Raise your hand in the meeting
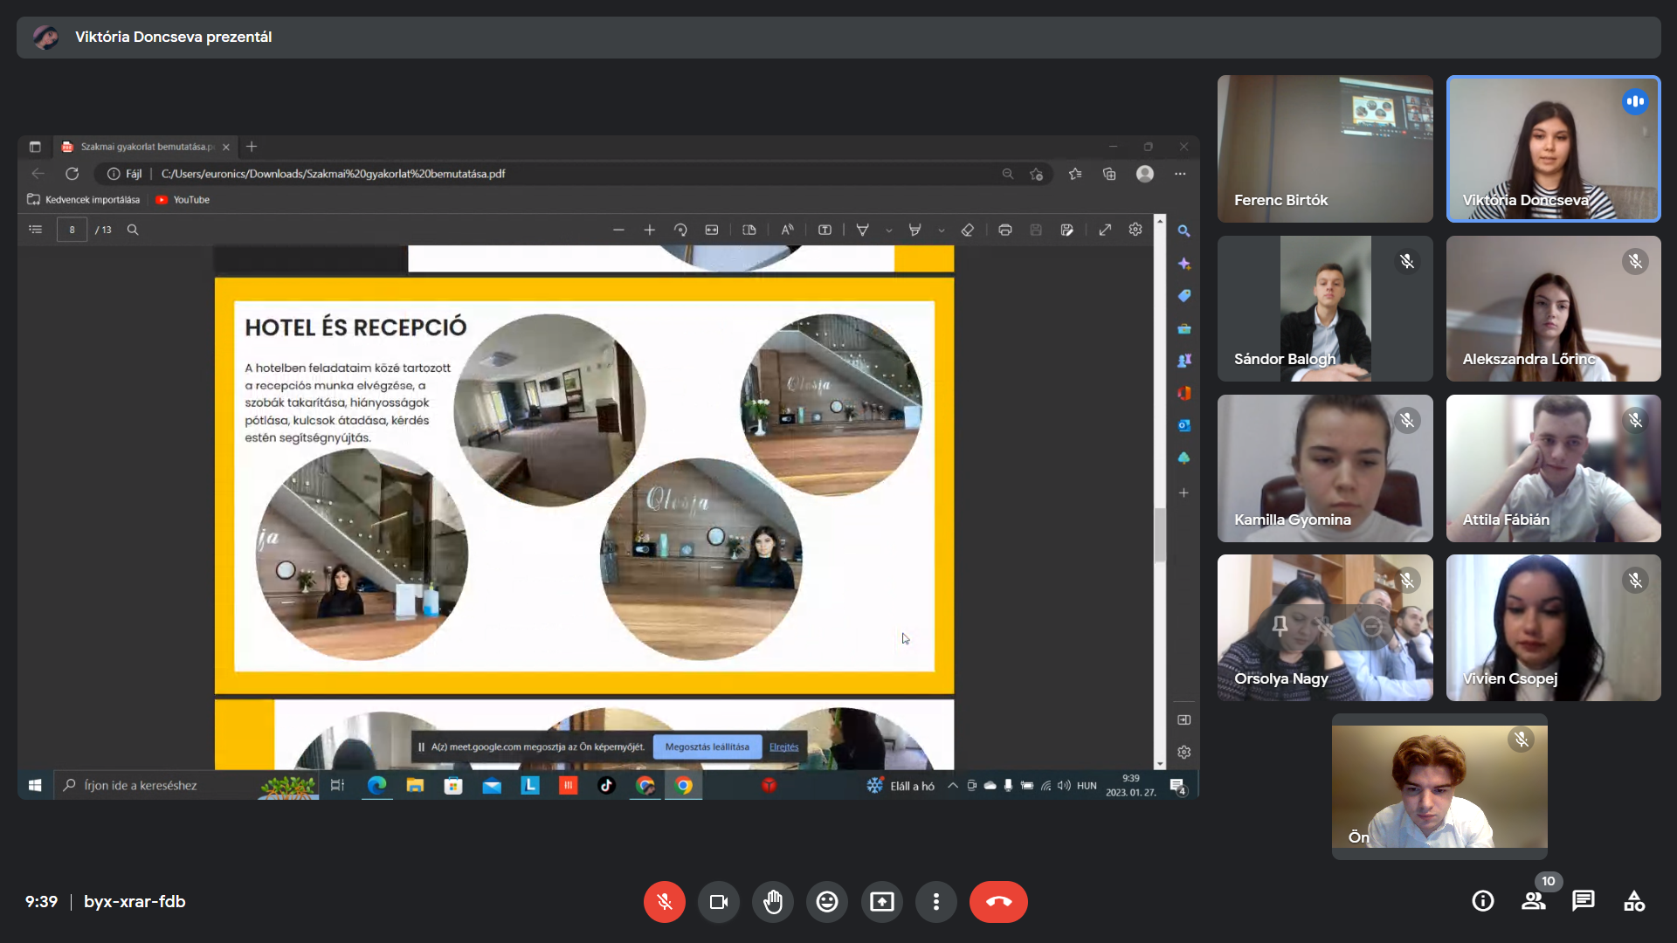Screen dimensions: 1677x943 (x=773, y=902)
